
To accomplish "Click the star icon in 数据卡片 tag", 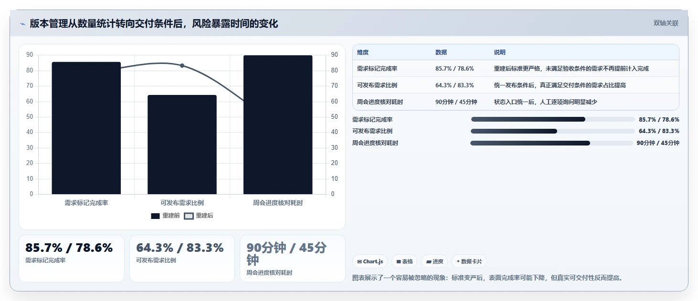I will (x=458, y=261).
